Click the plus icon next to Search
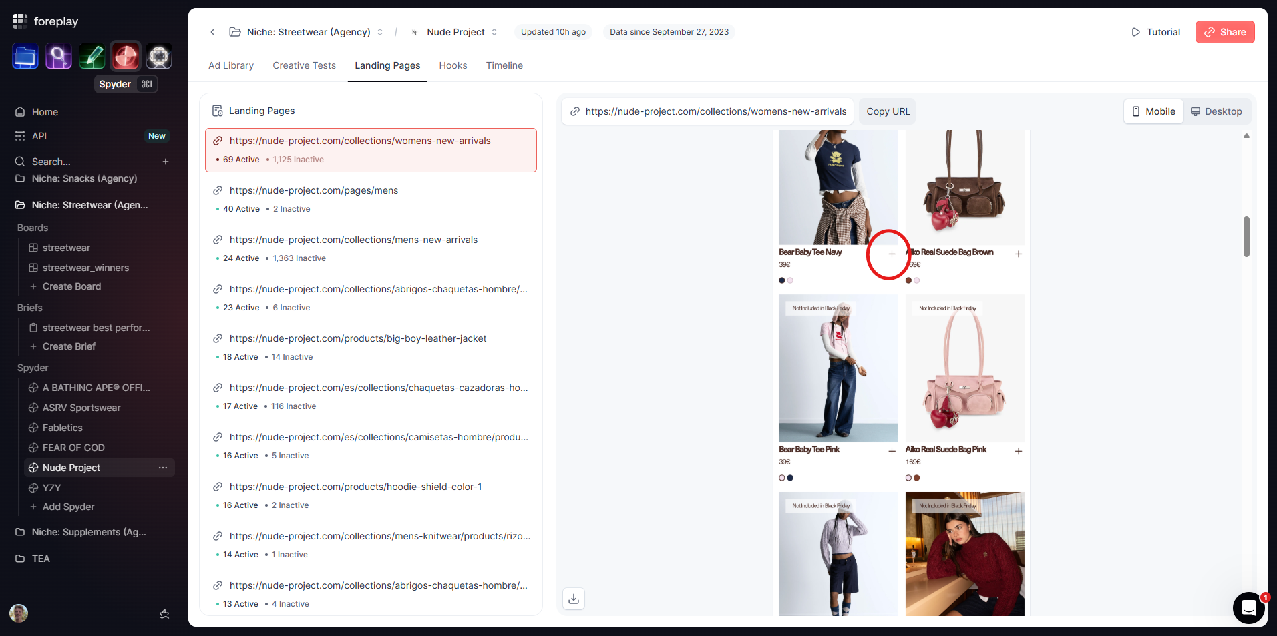 [166, 162]
